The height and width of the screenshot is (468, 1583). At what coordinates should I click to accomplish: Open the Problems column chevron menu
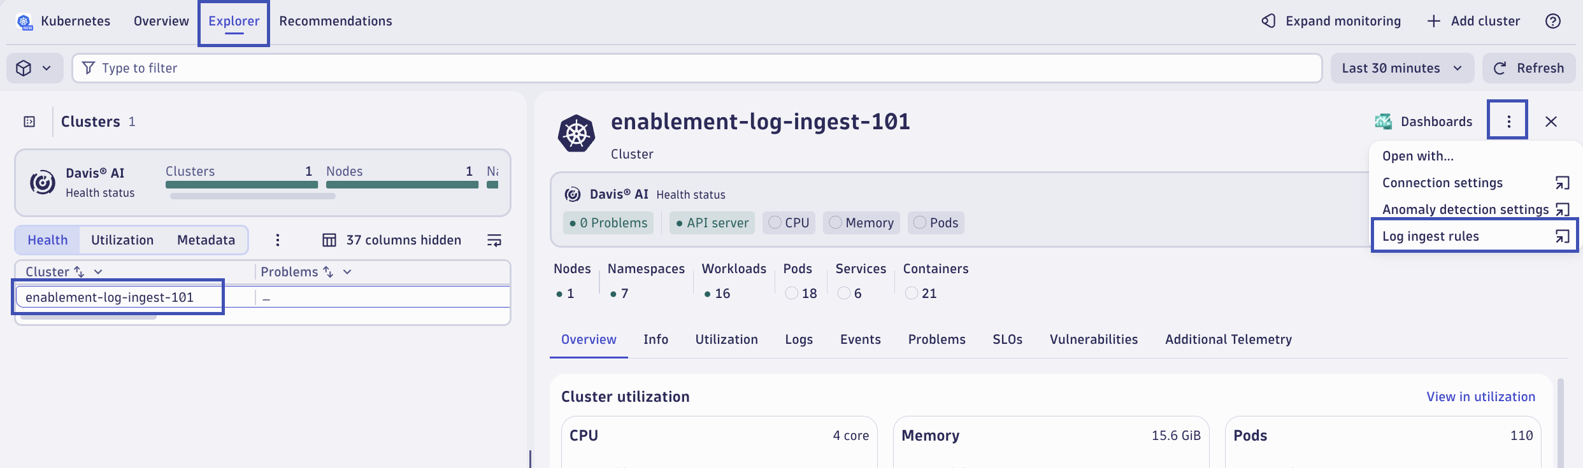347,272
